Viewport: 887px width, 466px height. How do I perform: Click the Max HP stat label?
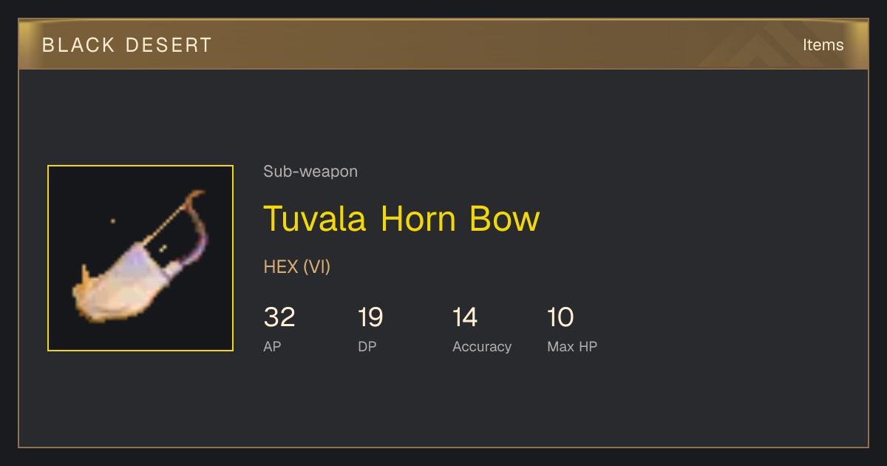click(572, 346)
